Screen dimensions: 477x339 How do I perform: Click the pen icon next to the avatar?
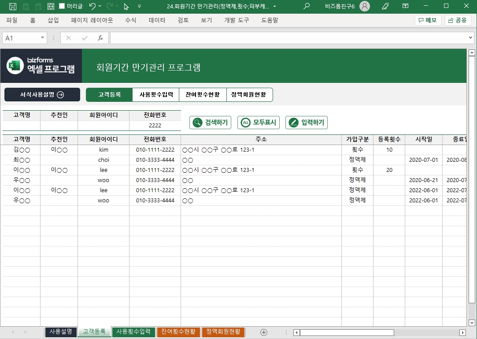(x=385, y=7)
